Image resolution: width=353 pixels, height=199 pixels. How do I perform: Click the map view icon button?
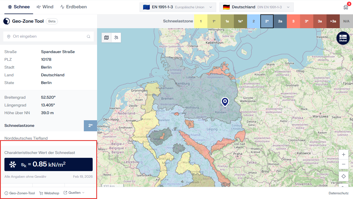(x=106, y=38)
